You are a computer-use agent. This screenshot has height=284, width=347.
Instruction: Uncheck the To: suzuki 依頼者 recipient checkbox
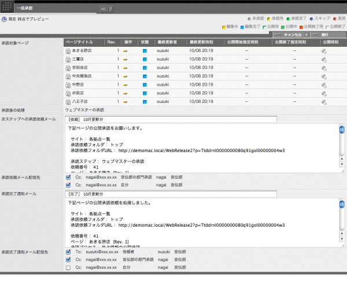(x=69, y=252)
